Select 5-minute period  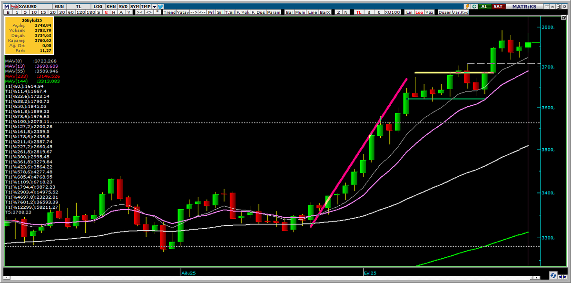pos(25,12)
